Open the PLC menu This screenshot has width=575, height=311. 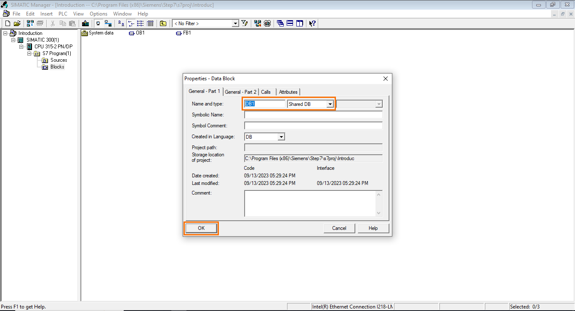(62, 13)
